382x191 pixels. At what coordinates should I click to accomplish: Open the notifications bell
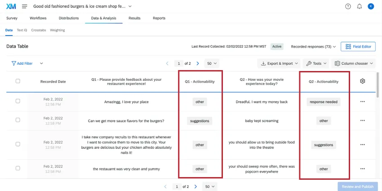pyautogui.click(x=360, y=6)
